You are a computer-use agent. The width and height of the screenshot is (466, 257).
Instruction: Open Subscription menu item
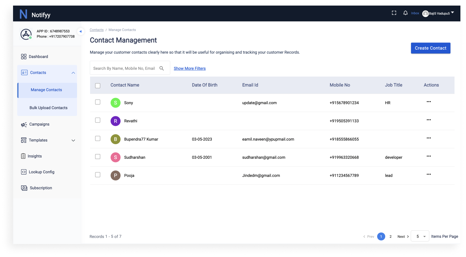(x=41, y=188)
